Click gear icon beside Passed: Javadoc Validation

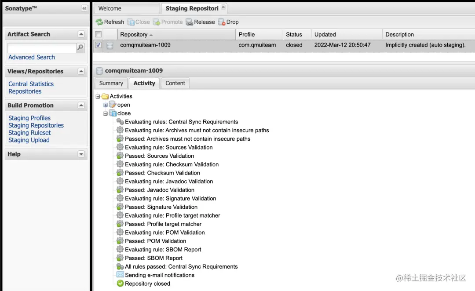pyautogui.click(x=120, y=190)
